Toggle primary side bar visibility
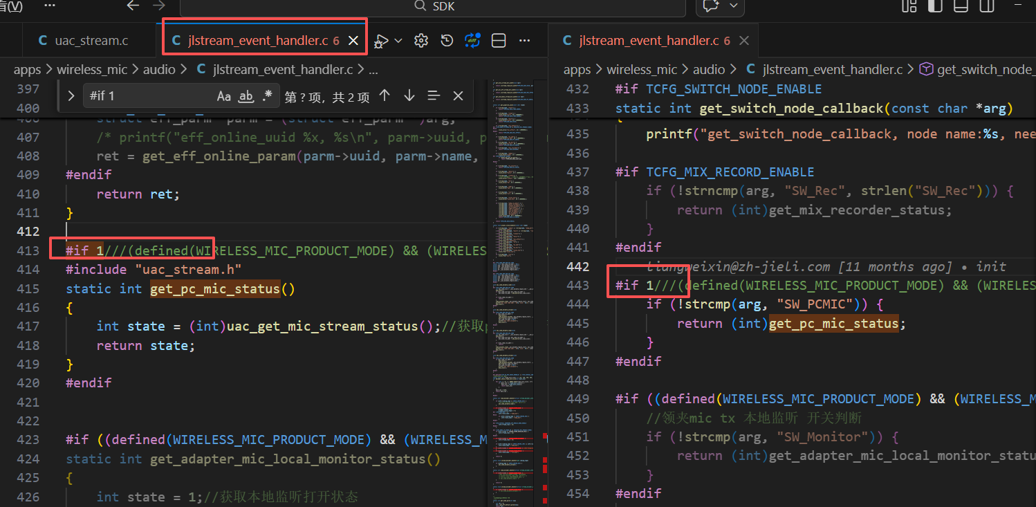The height and width of the screenshot is (507, 1036). coord(935,6)
